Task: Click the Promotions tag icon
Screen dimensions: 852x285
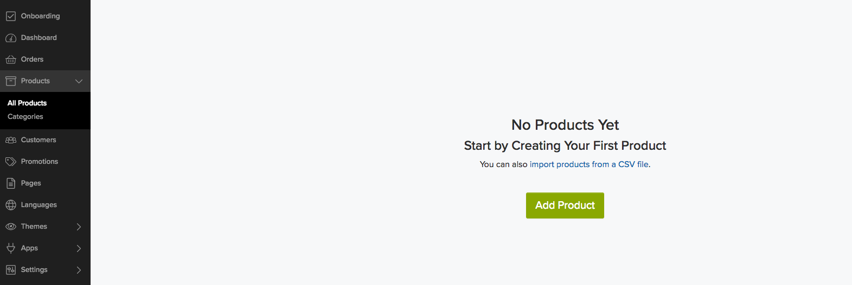Action: 11,162
